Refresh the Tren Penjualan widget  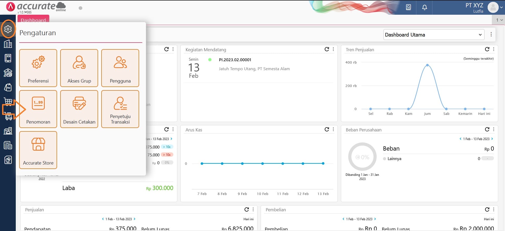point(487,49)
